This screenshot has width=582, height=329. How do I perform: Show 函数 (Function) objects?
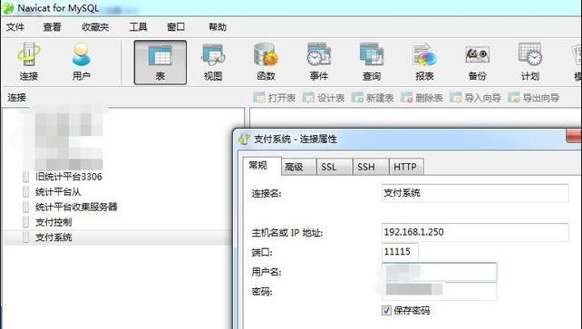tap(266, 63)
